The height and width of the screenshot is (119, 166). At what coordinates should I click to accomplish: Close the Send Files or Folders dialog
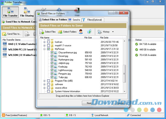click(x=124, y=13)
